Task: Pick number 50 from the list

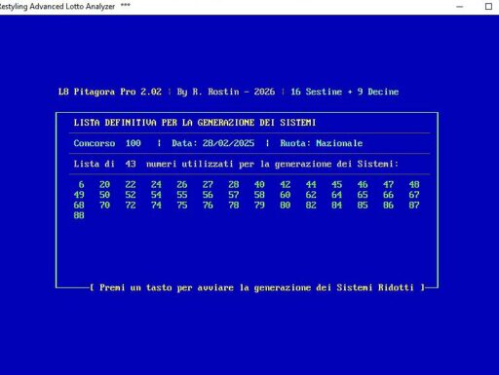Action: click(104, 195)
